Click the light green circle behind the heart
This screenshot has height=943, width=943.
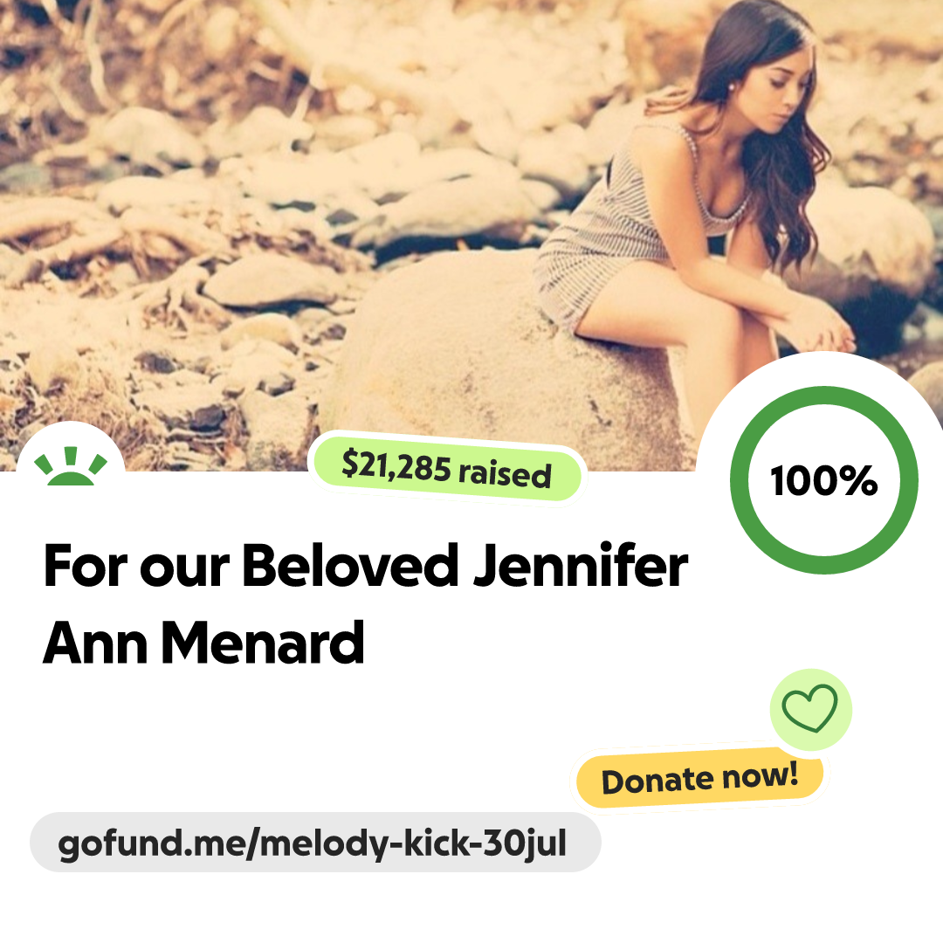coord(810,709)
